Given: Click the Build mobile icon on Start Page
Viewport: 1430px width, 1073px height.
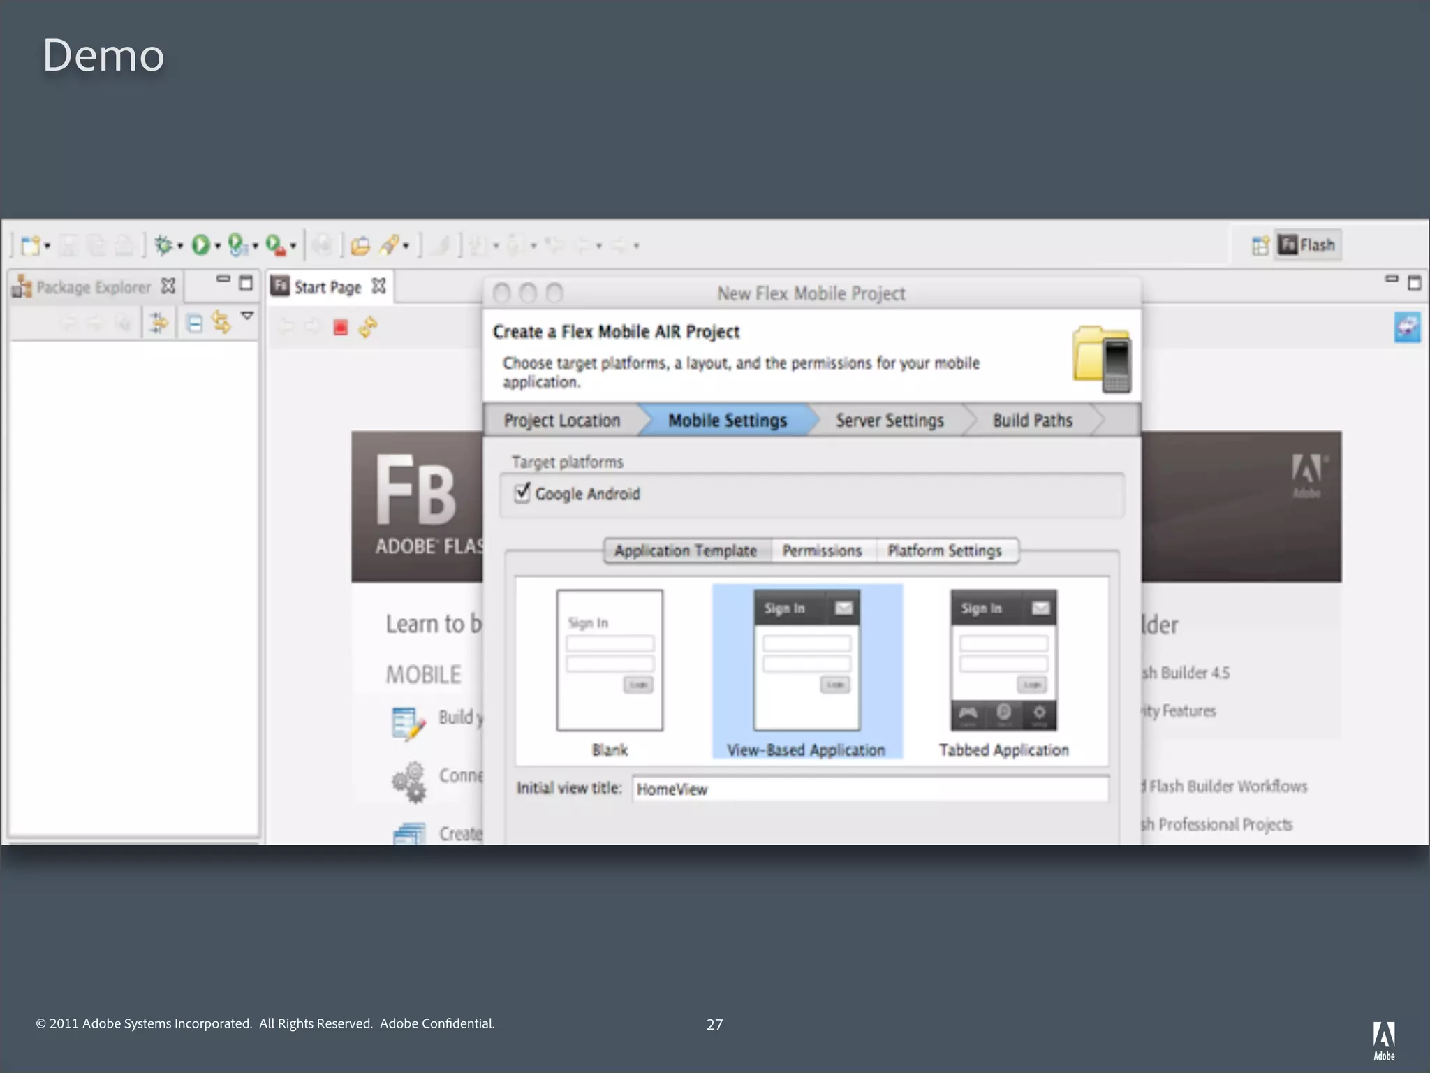Looking at the screenshot, I should click(408, 724).
